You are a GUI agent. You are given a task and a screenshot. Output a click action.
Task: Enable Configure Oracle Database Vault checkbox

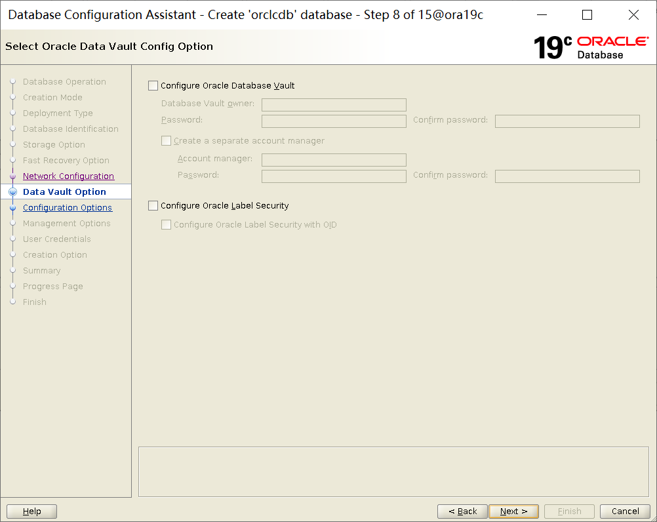153,86
